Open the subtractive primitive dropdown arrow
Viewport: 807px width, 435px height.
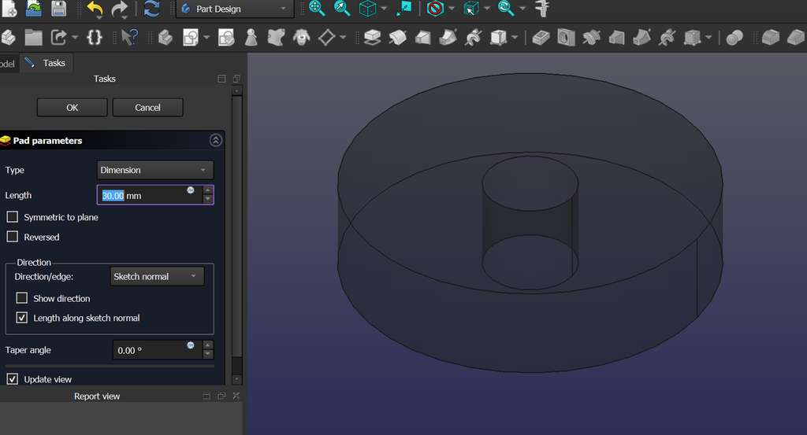pos(708,38)
